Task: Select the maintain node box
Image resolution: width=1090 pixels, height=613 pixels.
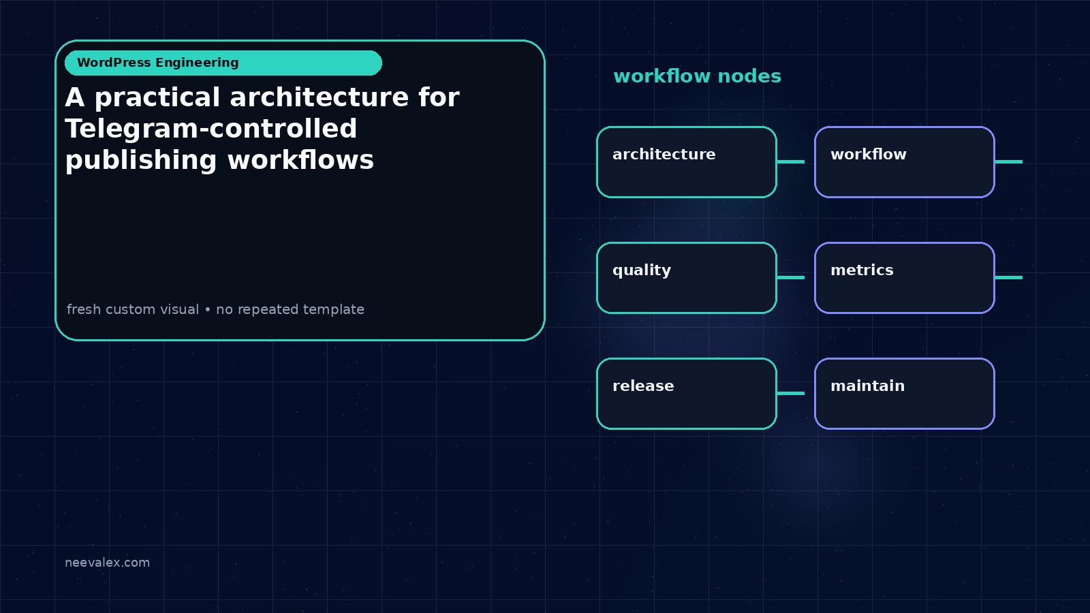Action: click(x=905, y=394)
